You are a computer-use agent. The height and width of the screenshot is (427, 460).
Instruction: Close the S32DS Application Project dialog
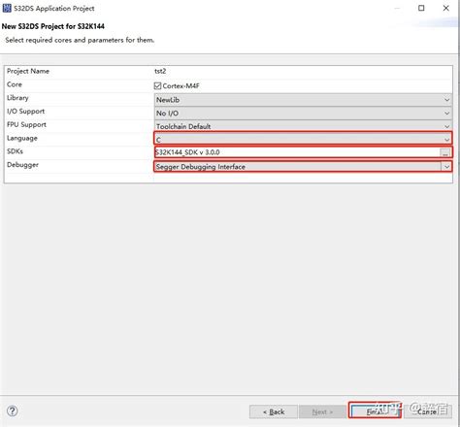click(445, 8)
